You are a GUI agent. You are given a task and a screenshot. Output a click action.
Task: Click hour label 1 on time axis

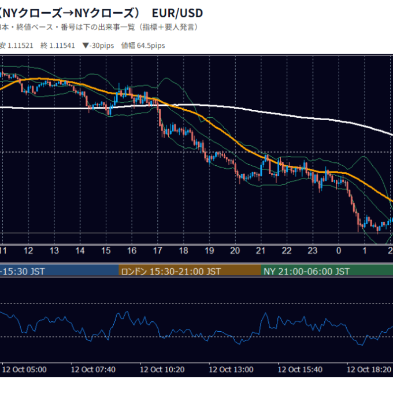[365, 251]
